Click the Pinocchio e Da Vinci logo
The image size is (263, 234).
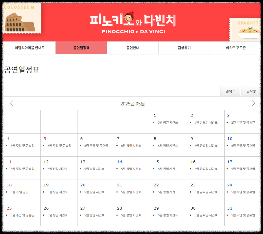pyautogui.click(x=133, y=22)
